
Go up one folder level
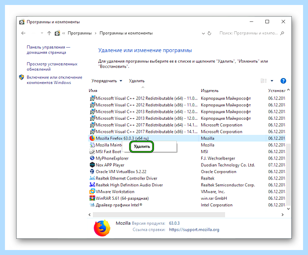click(49, 33)
